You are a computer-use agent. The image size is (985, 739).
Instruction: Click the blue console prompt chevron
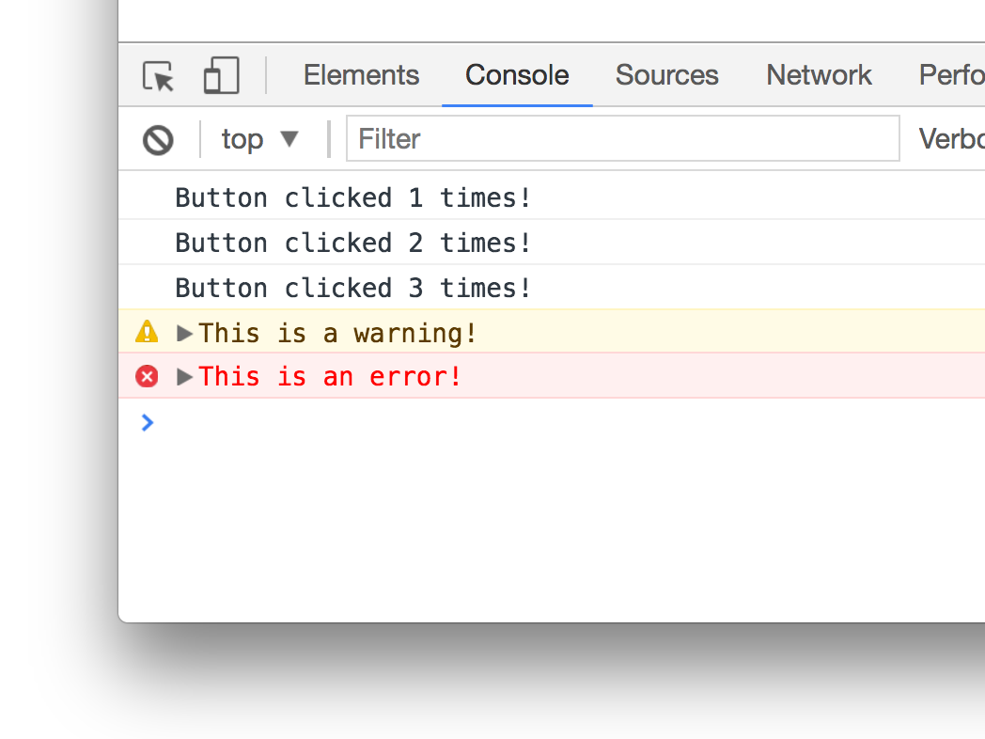(x=147, y=422)
